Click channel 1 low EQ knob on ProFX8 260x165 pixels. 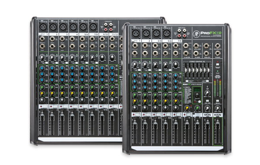pyautogui.click(x=135, y=88)
